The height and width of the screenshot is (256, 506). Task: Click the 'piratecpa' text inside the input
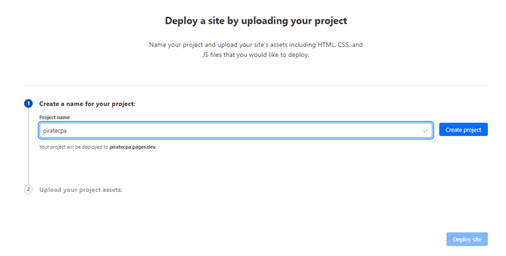(x=55, y=131)
